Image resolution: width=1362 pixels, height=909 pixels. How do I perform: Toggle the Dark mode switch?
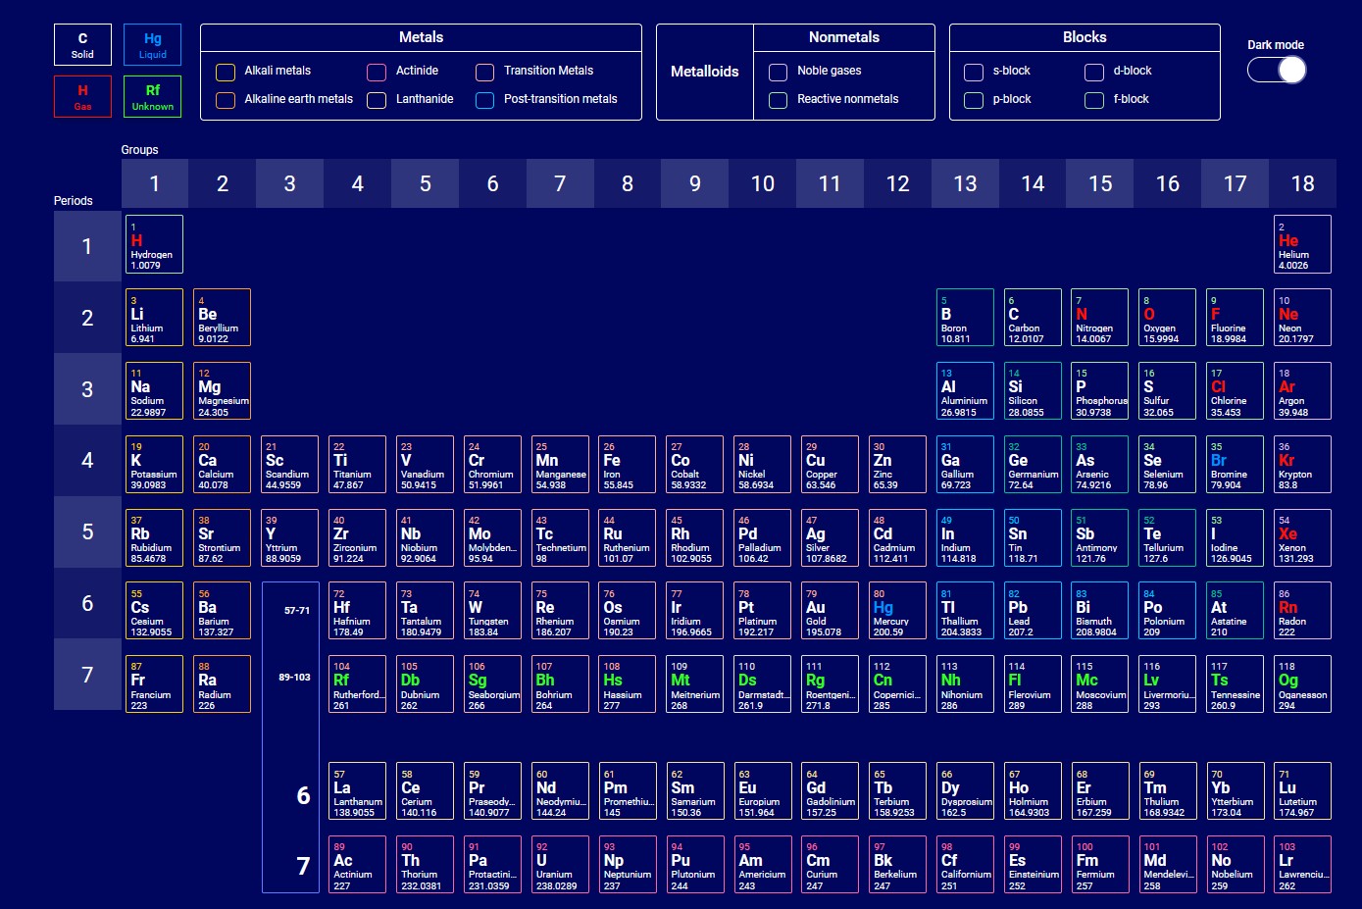click(1276, 71)
